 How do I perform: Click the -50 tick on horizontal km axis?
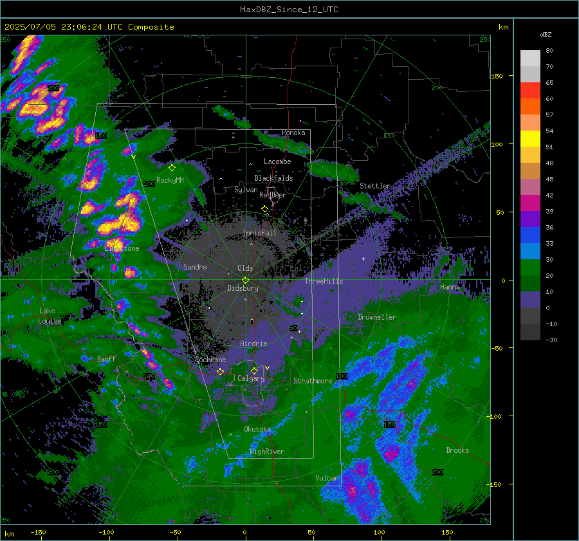[176, 532]
